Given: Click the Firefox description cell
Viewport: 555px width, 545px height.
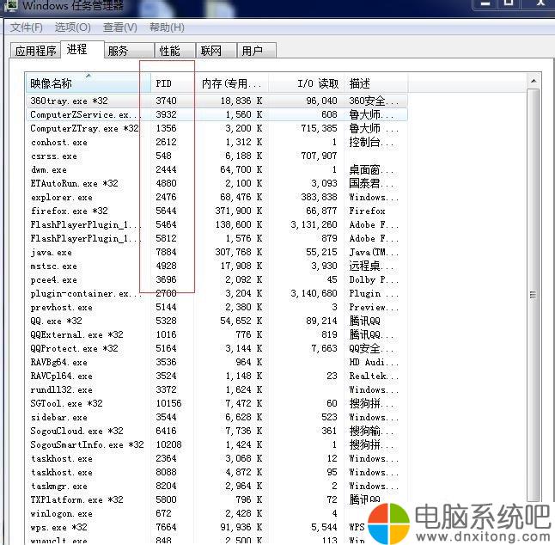Looking at the screenshot, I should pos(367,211).
